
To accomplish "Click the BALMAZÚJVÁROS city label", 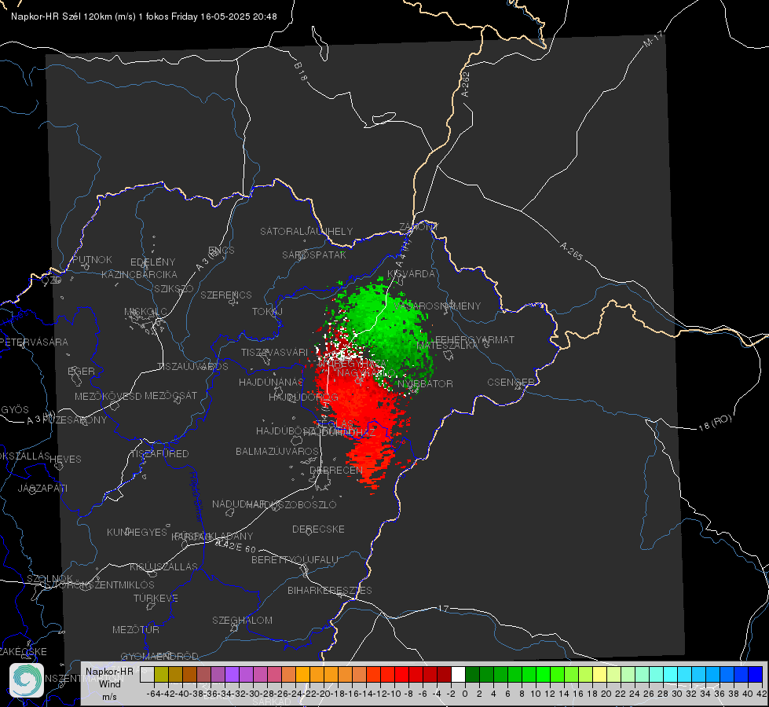I will (x=277, y=451).
